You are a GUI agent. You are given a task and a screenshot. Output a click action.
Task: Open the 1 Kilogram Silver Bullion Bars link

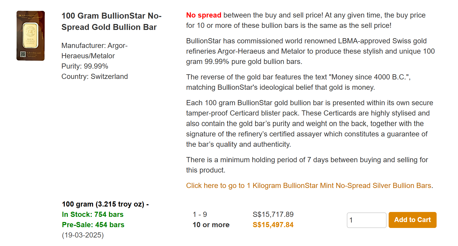(308, 186)
